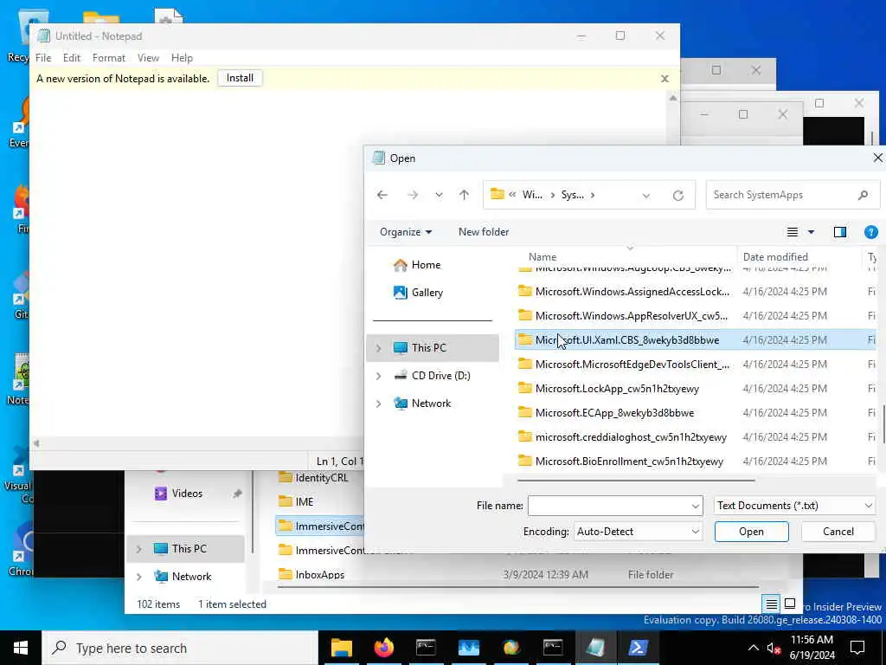Expand the address bar history dropdown
This screenshot has width=886, height=665.
point(645,196)
